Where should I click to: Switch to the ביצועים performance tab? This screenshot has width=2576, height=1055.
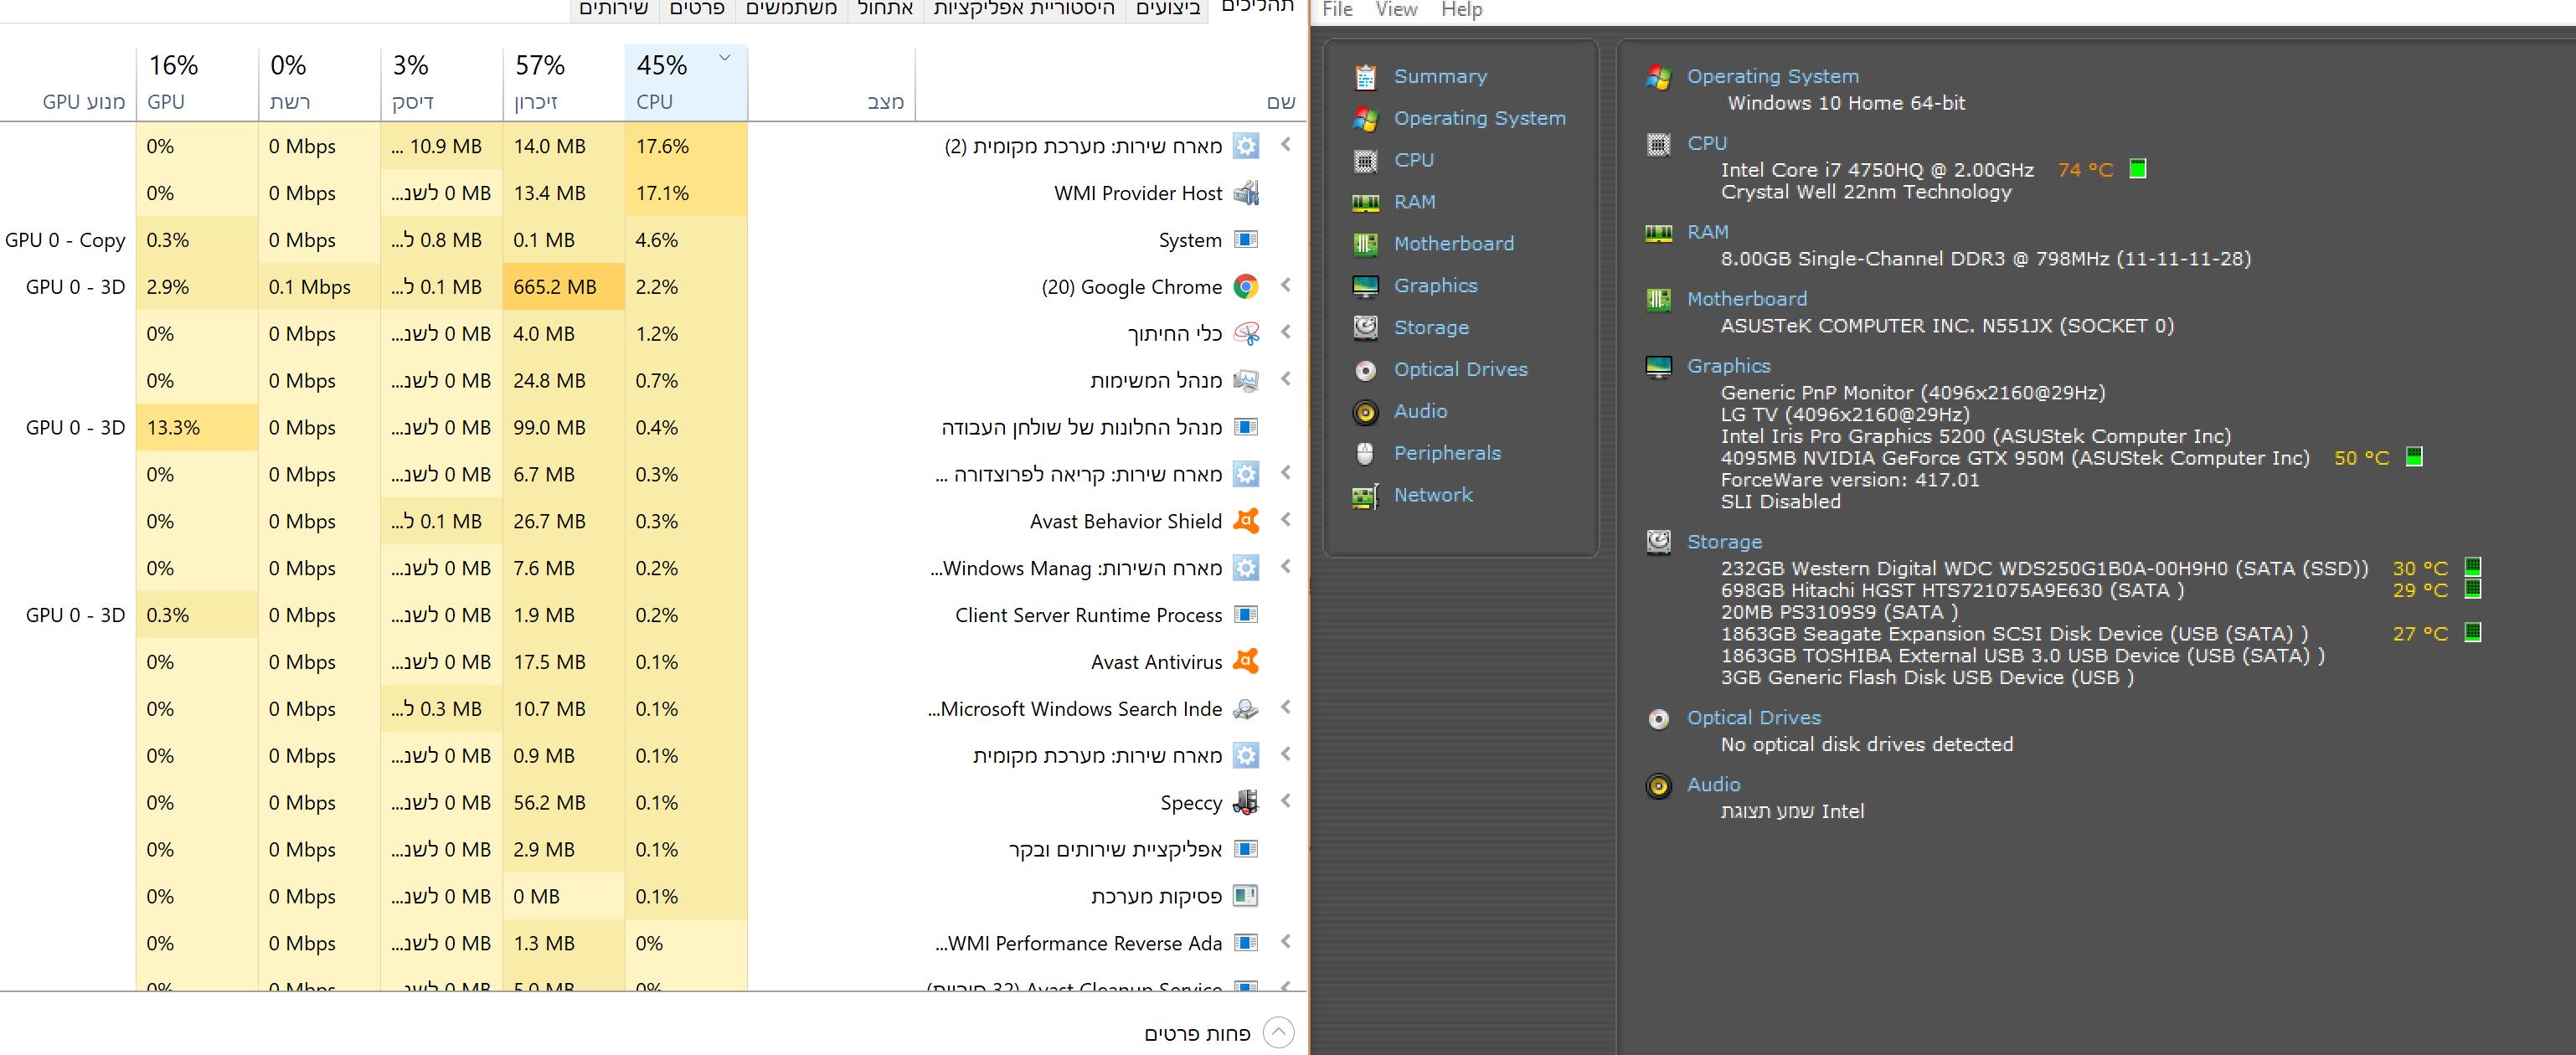[x=1167, y=9]
